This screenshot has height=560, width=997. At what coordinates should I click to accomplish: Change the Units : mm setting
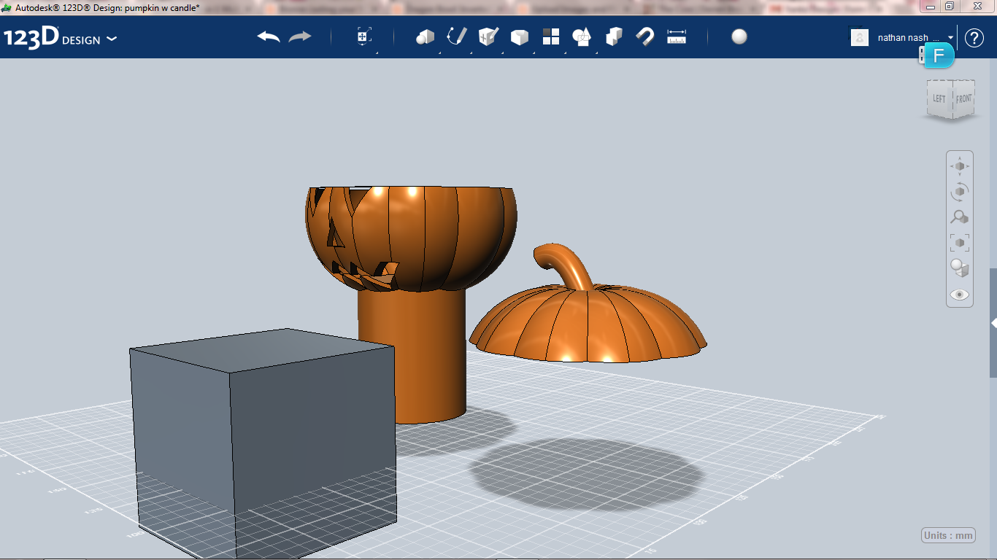click(948, 535)
